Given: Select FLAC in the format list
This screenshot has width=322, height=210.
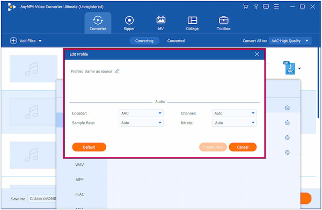Looking at the screenshot, I should click(x=79, y=194).
